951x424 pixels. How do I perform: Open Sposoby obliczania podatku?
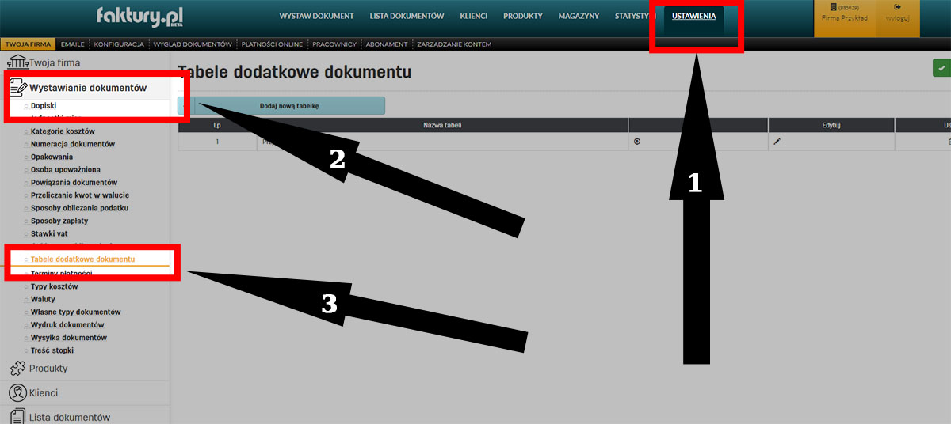(79, 207)
